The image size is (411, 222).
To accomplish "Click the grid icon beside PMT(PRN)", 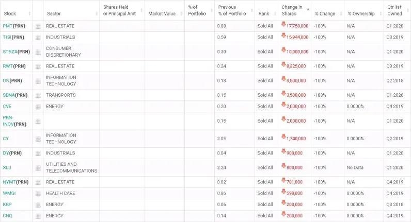I will 38,26.
